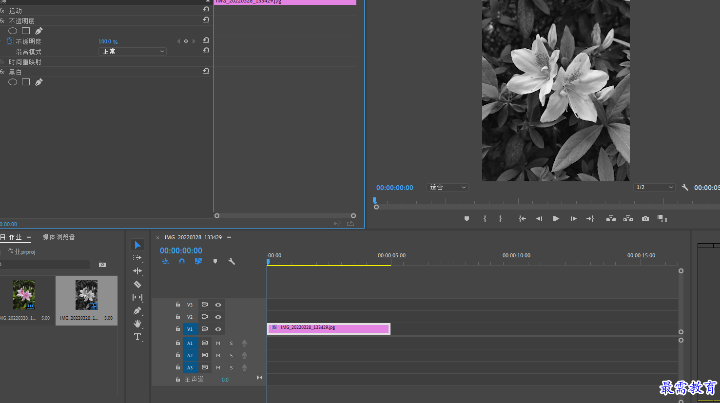This screenshot has height=403, width=720.
Task: Hide track V3 output eye
Action: (x=218, y=305)
